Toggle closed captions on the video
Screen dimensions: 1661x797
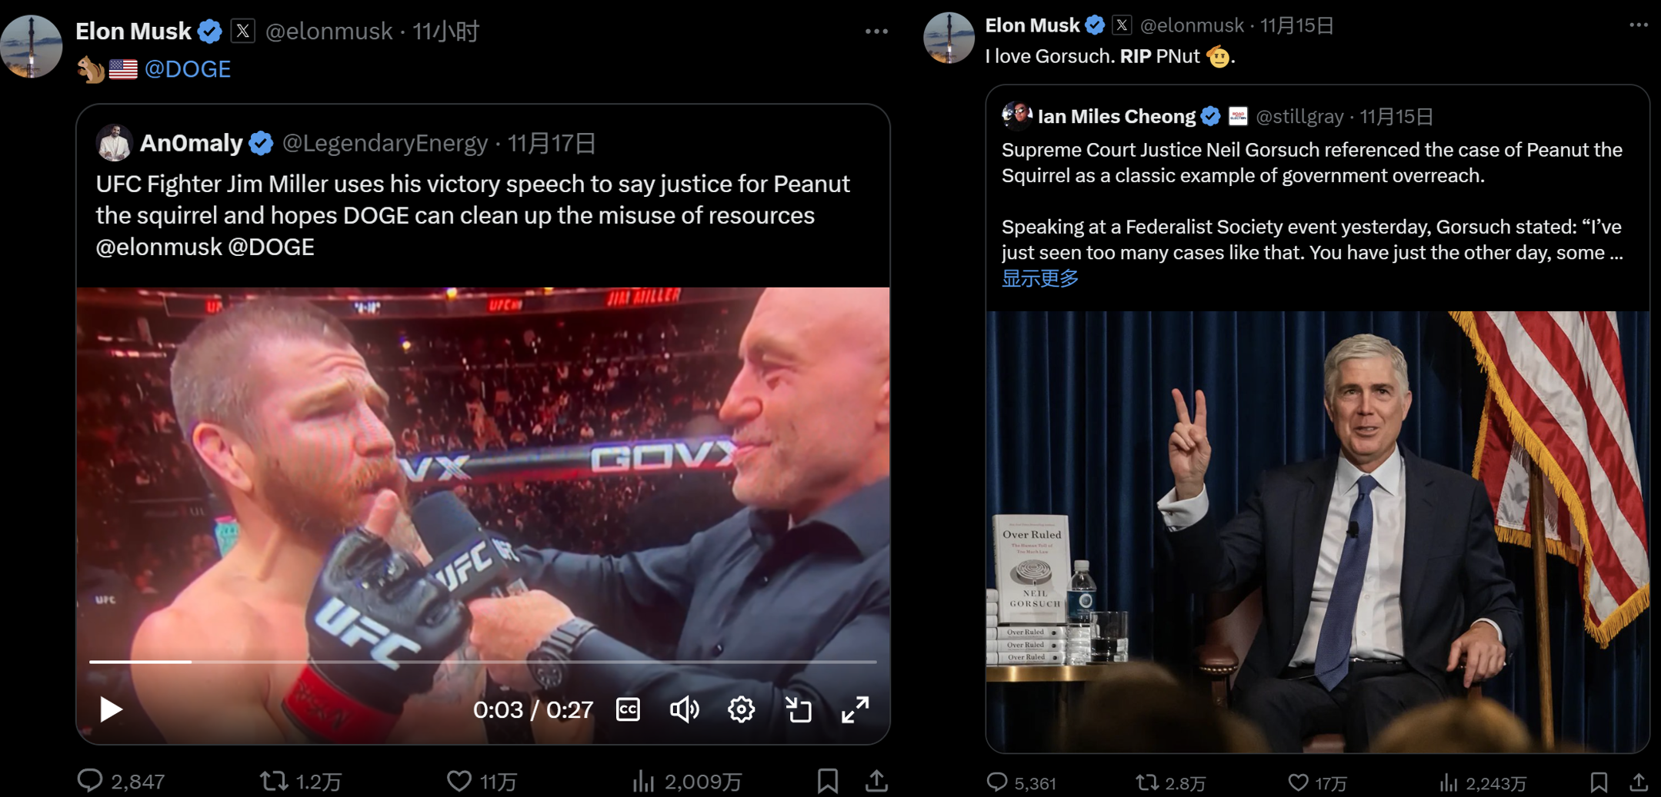point(628,709)
